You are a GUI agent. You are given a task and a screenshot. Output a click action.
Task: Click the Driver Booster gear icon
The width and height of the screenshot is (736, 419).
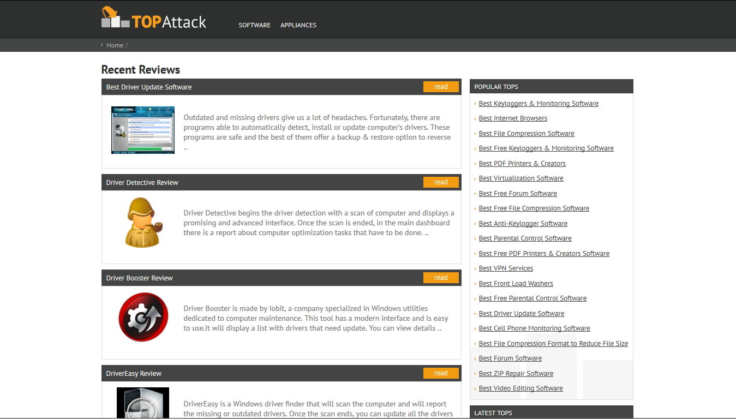[x=143, y=317]
